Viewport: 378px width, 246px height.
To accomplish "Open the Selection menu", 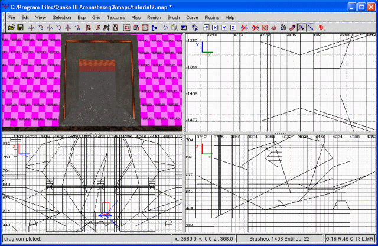I will pyautogui.click(x=61, y=17).
